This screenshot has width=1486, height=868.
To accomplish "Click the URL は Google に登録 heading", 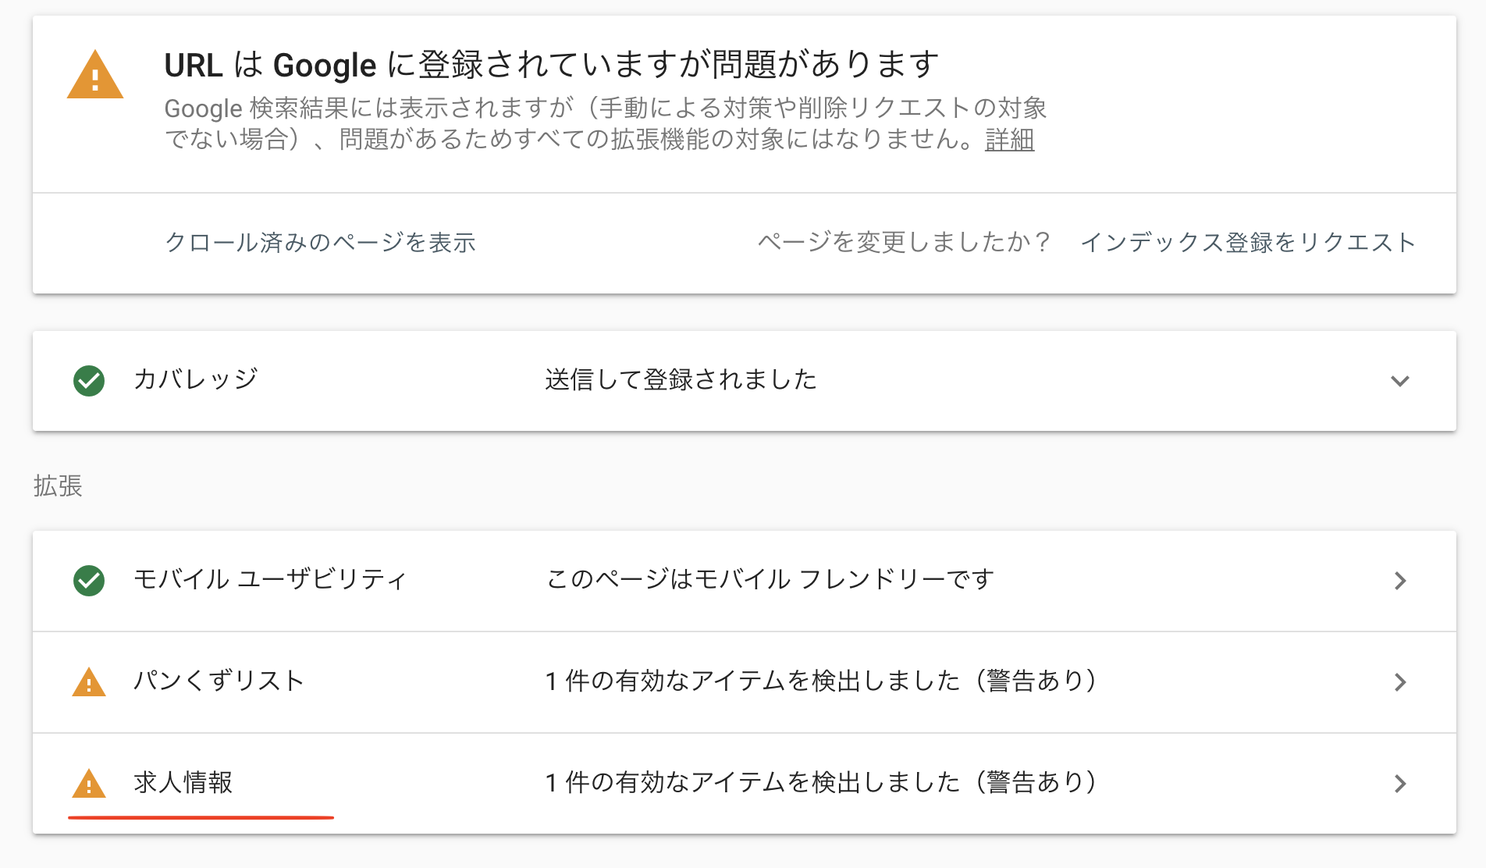I will [551, 65].
